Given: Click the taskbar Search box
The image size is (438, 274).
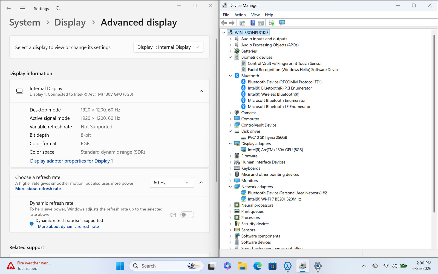Looking at the screenshot, I should tap(166, 266).
